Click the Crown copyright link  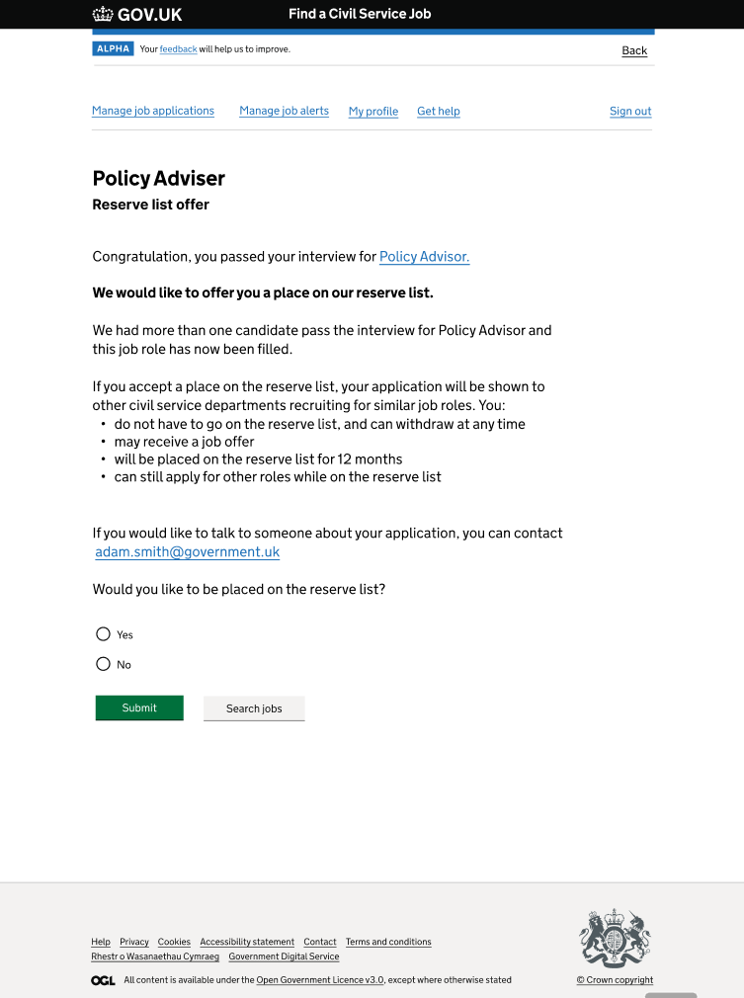point(615,980)
